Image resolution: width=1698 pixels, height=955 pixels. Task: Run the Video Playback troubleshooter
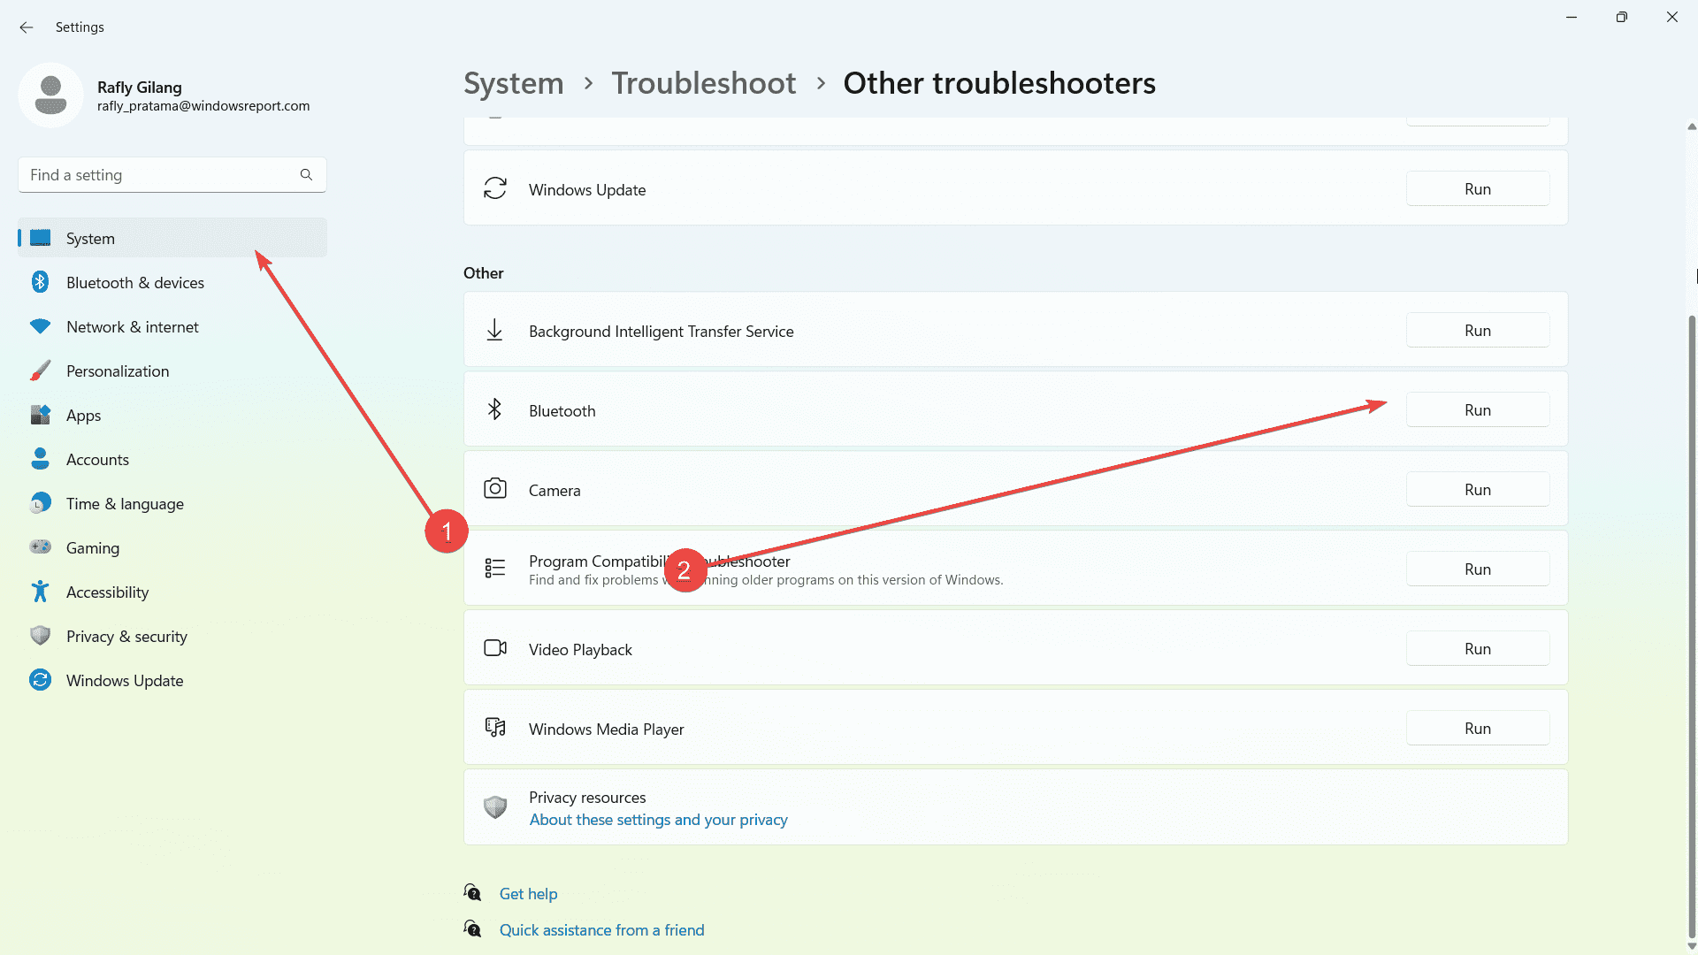coord(1478,648)
